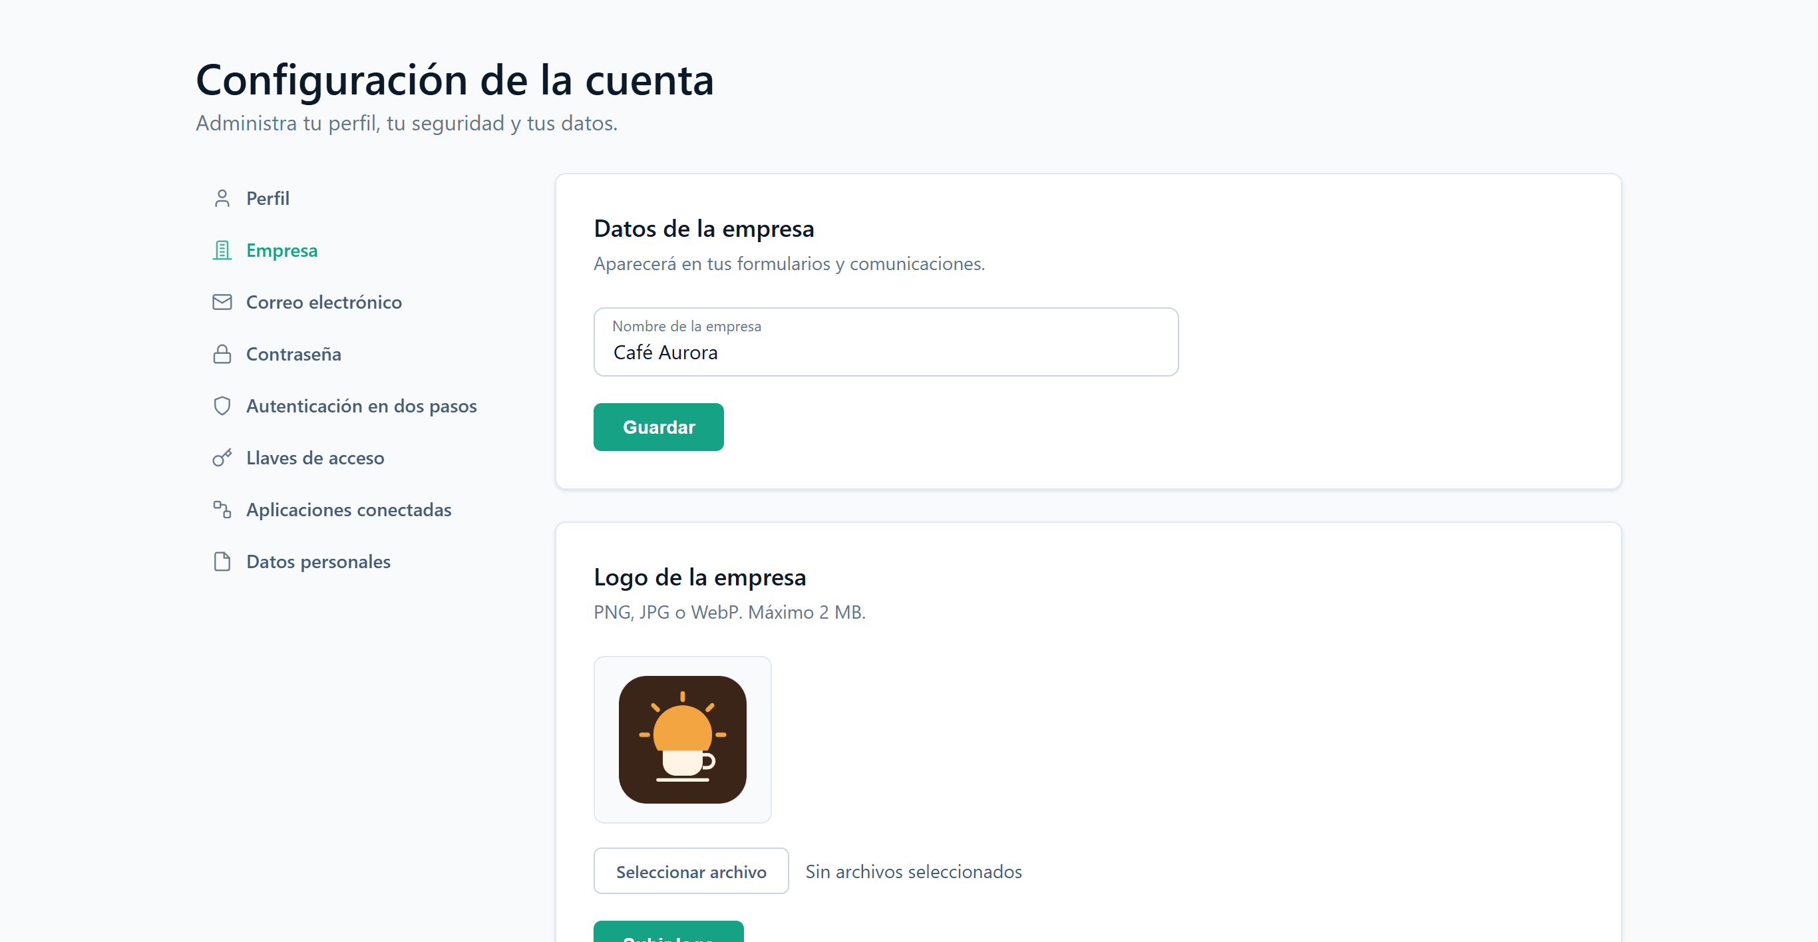Click the "Datos de la empresa" heading
The width and height of the screenshot is (1818, 942).
(703, 229)
